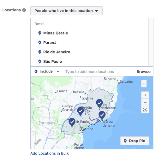Click the Drop Pin button
This screenshot has width=155, height=156.
coord(135,141)
